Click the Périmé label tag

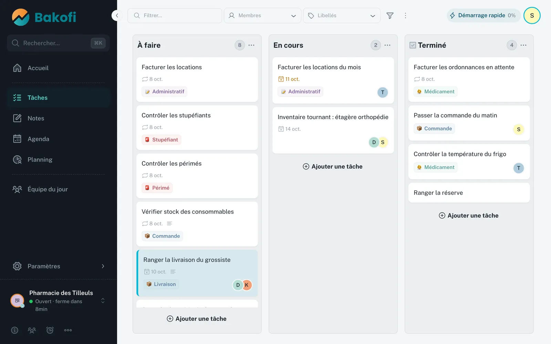157,188
